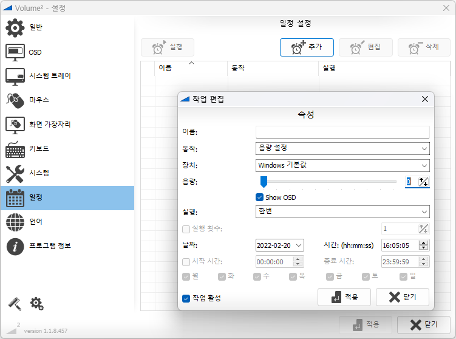
Task: Click the 이름 text input field
Action: coord(342,132)
